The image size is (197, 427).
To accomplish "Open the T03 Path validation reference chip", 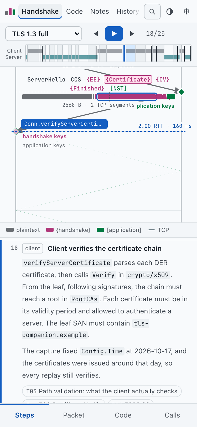I will [102, 391].
